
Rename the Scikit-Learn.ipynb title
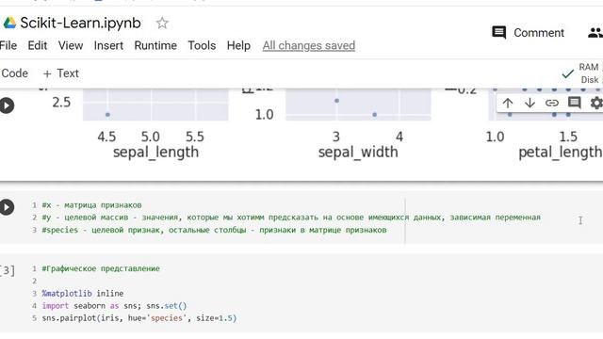point(80,23)
